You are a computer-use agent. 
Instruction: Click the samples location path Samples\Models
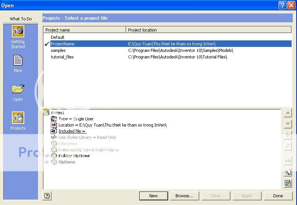point(181,50)
